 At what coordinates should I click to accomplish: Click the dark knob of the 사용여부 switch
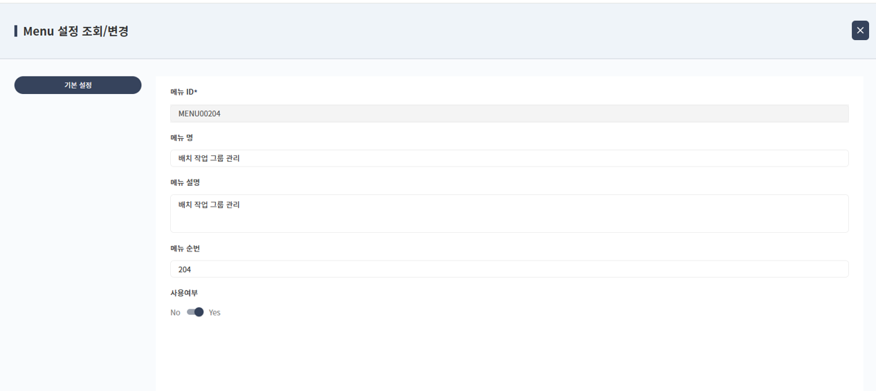point(199,312)
